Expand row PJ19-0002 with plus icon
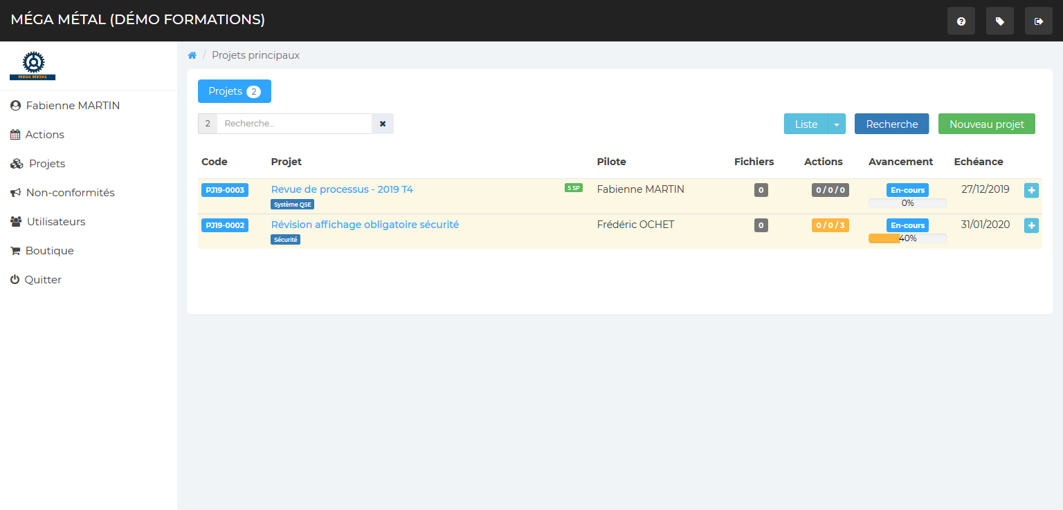Image resolution: width=1063 pixels, height=510 pixels. click(x=1031, y=225)
